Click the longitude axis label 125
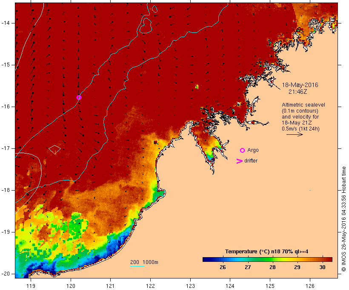The image size is (349, 290). pyautogui.click(x=270, y=286)
